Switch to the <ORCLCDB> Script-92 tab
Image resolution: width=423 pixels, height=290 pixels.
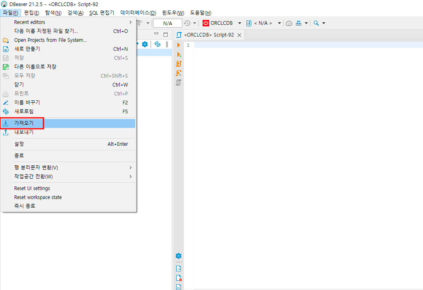pos(209,35)
